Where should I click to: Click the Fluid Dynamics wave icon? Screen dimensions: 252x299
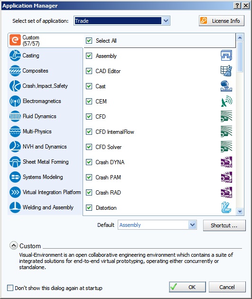(x=15, y=116)
